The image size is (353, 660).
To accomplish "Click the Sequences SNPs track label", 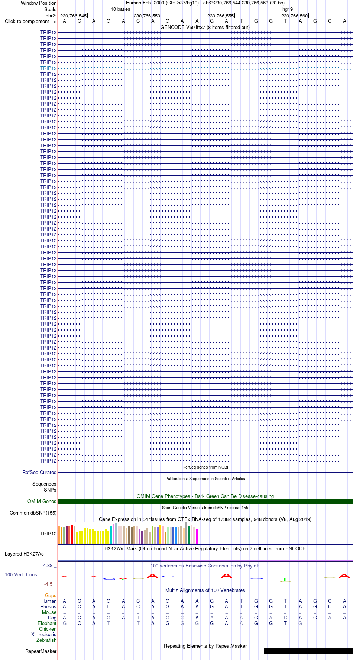I will [x=44, y=487].
